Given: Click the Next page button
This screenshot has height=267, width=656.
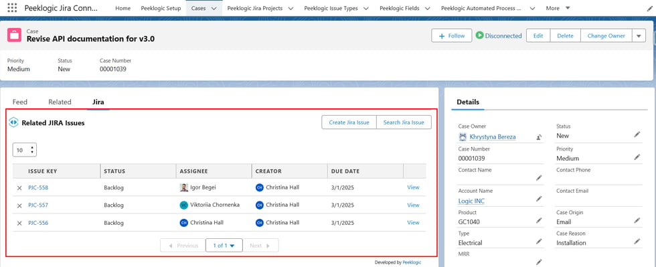Looking at the screenshot, I should click(260, 246).
